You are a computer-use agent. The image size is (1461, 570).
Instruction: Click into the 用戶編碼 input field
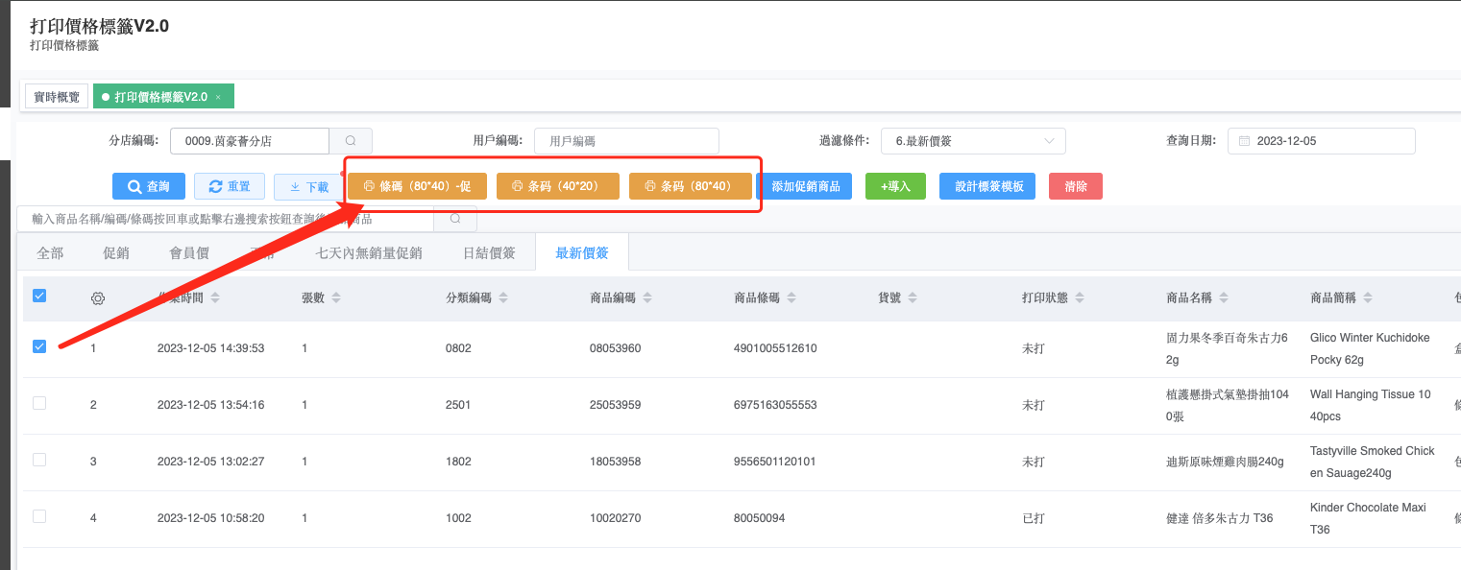click(x=626, y=141)
